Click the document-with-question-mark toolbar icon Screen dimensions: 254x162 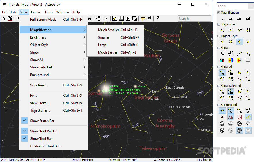[10, 18]
